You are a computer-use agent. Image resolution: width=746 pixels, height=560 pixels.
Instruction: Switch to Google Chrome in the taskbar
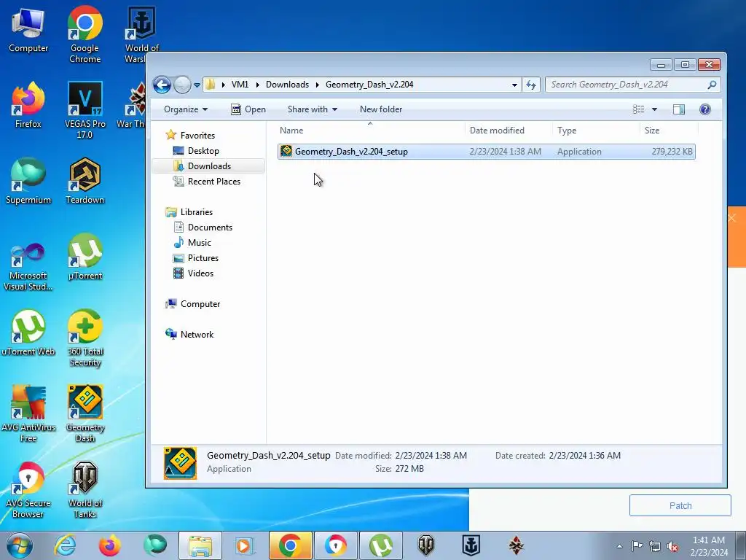[290, 545]
